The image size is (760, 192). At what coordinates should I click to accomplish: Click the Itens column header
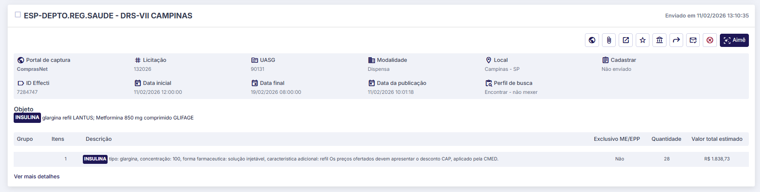pos(58,139)
